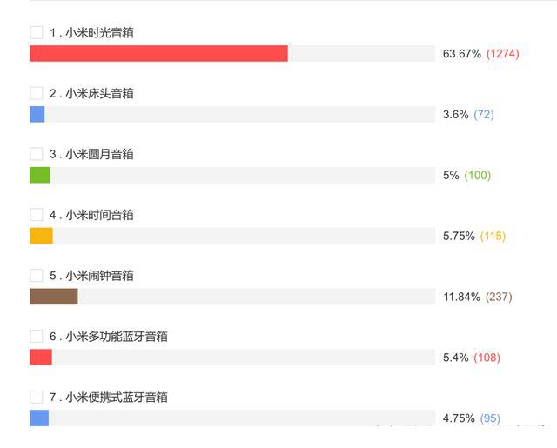
Task: Select the 小米便携式蓝牙音箱 checkbox
Action: click(x=37, y=397)
